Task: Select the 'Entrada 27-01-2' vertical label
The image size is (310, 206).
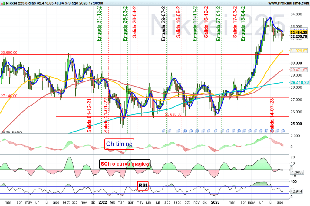Action: (218, 24)
